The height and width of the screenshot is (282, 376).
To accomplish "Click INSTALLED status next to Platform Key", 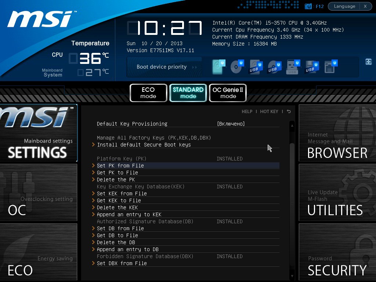I will [229, 159].
